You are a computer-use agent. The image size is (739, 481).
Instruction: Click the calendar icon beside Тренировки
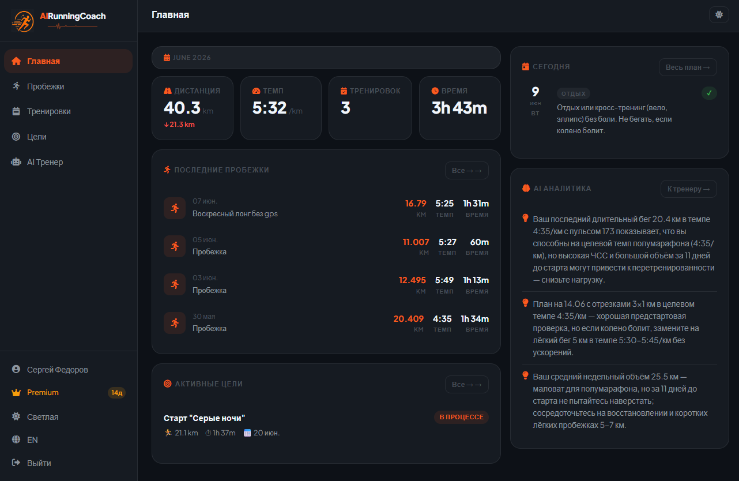pyautogui.click(x=16, y=111)
